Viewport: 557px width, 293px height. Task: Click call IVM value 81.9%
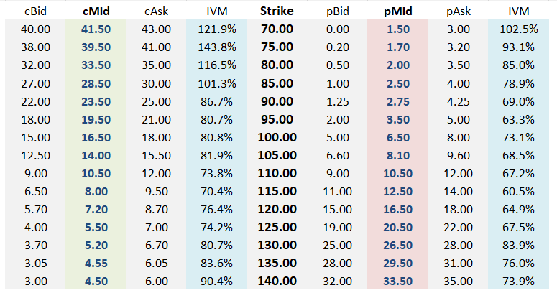click(x=216, y=156)
